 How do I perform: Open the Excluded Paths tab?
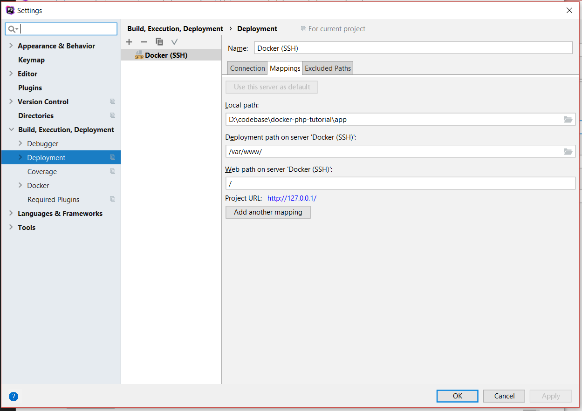click(x=328, y=68)
